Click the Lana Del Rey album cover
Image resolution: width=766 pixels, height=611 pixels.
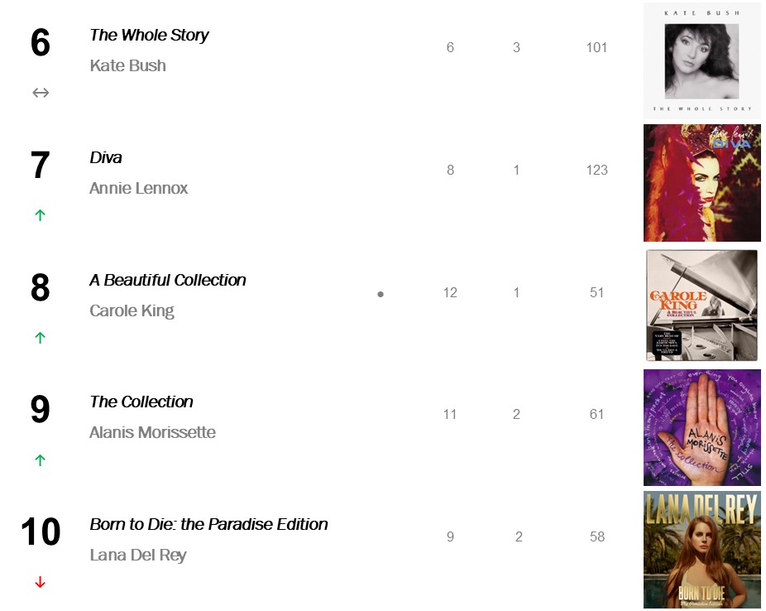point(701,550)
